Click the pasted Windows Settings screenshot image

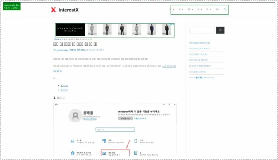[x=115, y=129]
